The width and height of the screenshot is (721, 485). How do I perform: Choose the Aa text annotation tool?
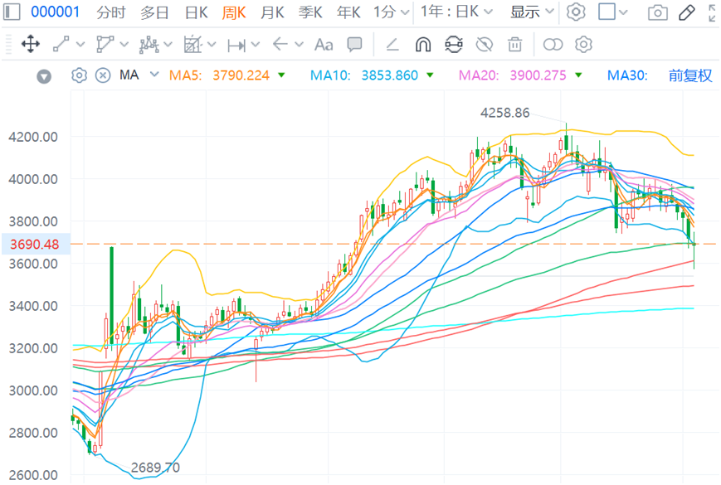click(x=324, y=45)
